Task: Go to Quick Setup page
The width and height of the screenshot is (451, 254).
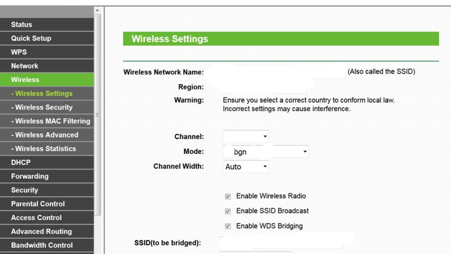Action: [x=47, y=38]
